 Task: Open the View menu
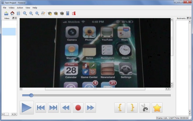(28, 8)
